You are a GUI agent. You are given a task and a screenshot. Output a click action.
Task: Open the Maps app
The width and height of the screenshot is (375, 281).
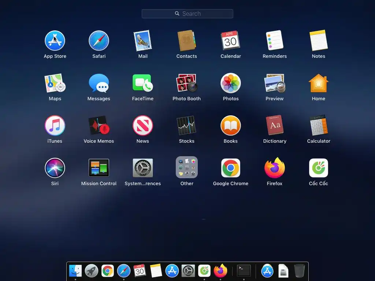tap(55, 83)
